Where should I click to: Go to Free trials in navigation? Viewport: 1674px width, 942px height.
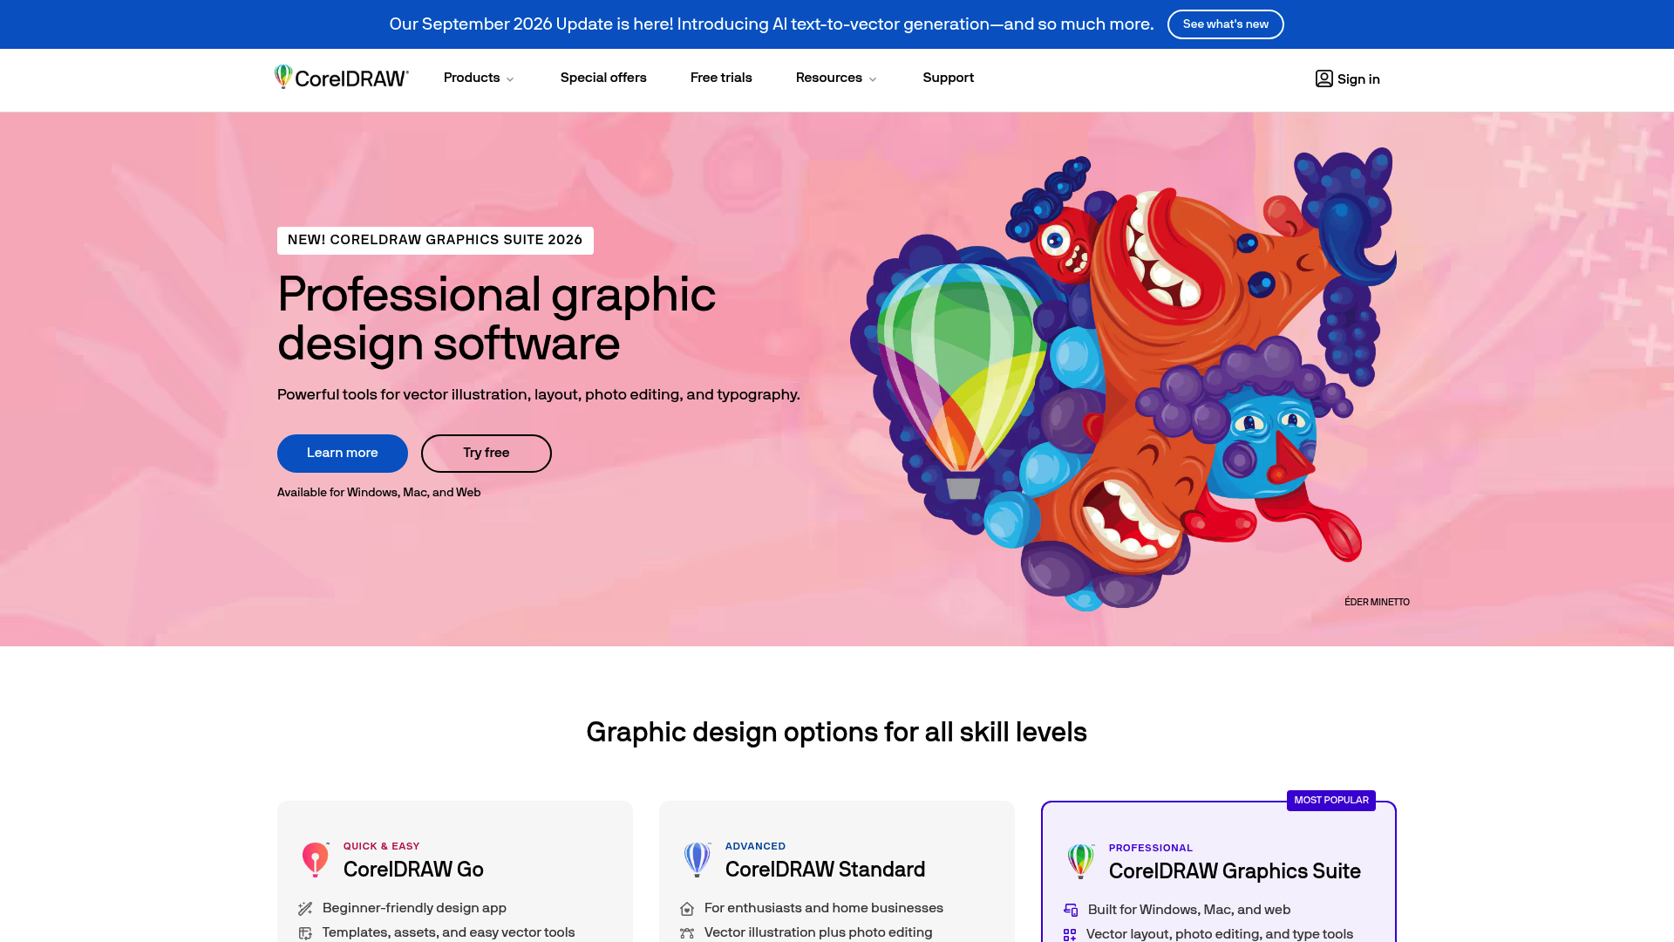click(x=721, y=78)
